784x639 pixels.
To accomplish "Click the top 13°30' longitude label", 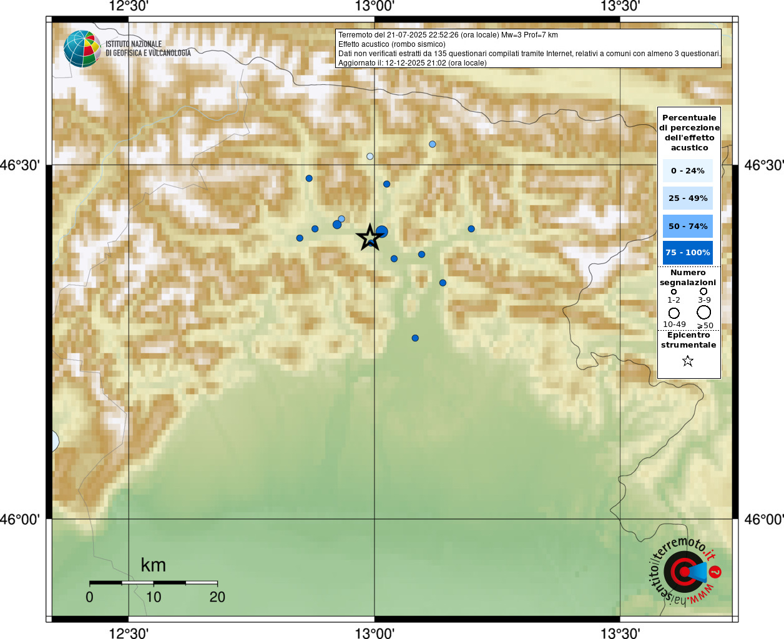I will [620, 6].
